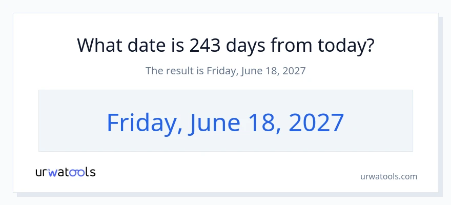
Task: Select the number 243 in the heading
Action: [x=205, y=45]
